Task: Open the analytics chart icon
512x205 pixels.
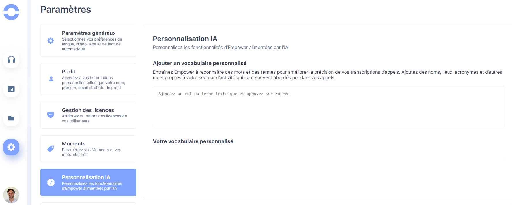Action: (11, 89)
